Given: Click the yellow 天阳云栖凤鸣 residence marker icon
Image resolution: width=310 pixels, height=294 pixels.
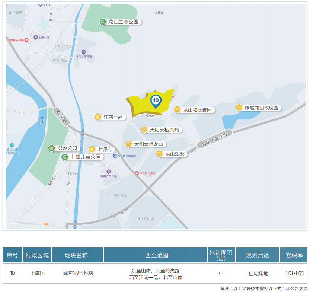Looking at the screenshot, I should (144, 130).
